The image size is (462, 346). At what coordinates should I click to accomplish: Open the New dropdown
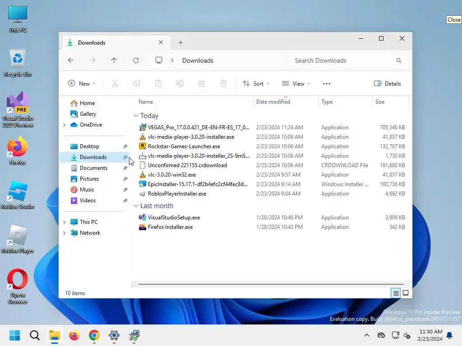pyautogui.click(x=82, y=83)
